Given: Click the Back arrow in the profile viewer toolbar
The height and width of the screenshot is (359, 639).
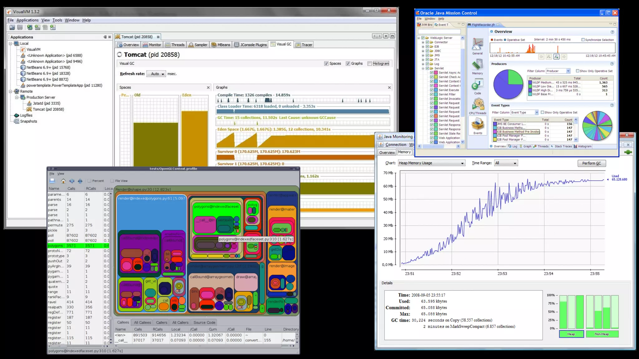Looking at the screenshot, I should (72, 181).
